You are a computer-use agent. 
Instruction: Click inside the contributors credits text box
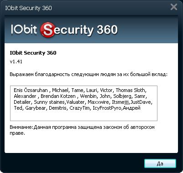pyautogui.click(x=84, y=103)
